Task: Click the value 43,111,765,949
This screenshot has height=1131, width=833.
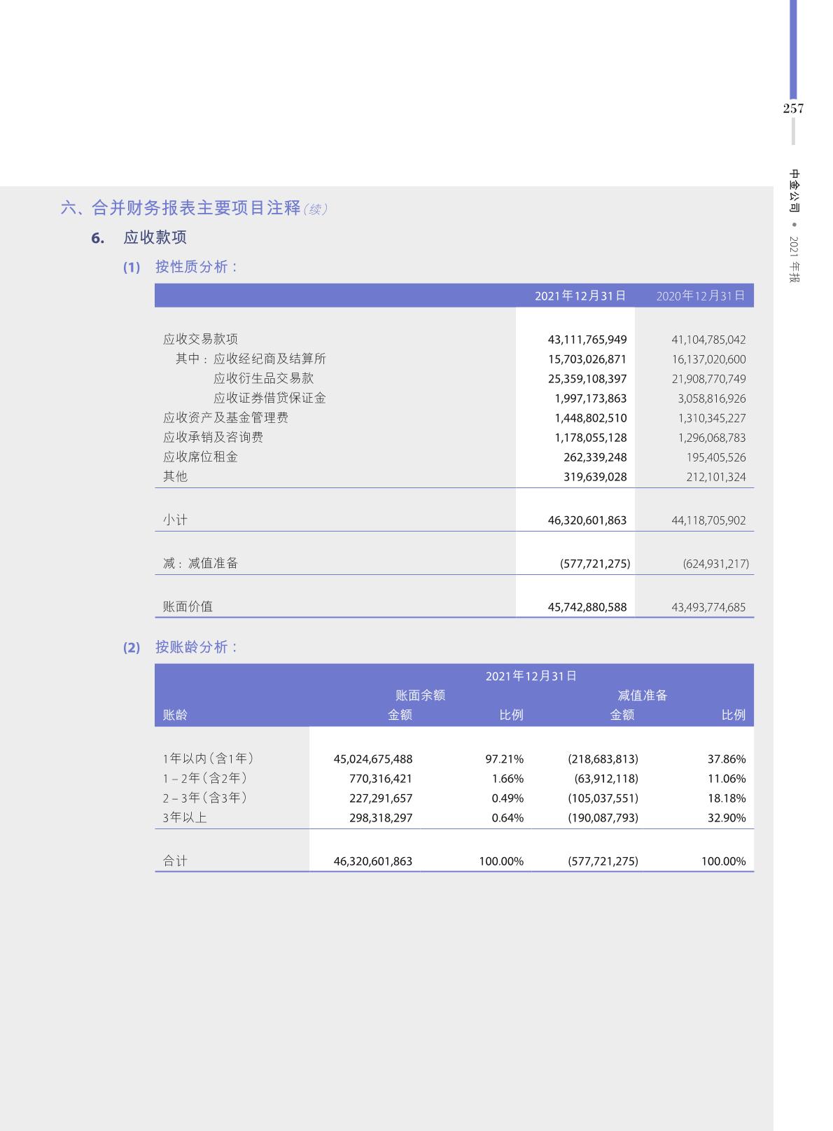Action: coord(587,340)
